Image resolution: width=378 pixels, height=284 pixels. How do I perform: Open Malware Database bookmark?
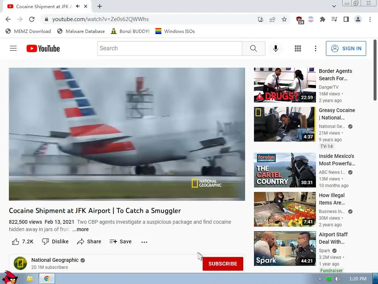pos(81,31)
